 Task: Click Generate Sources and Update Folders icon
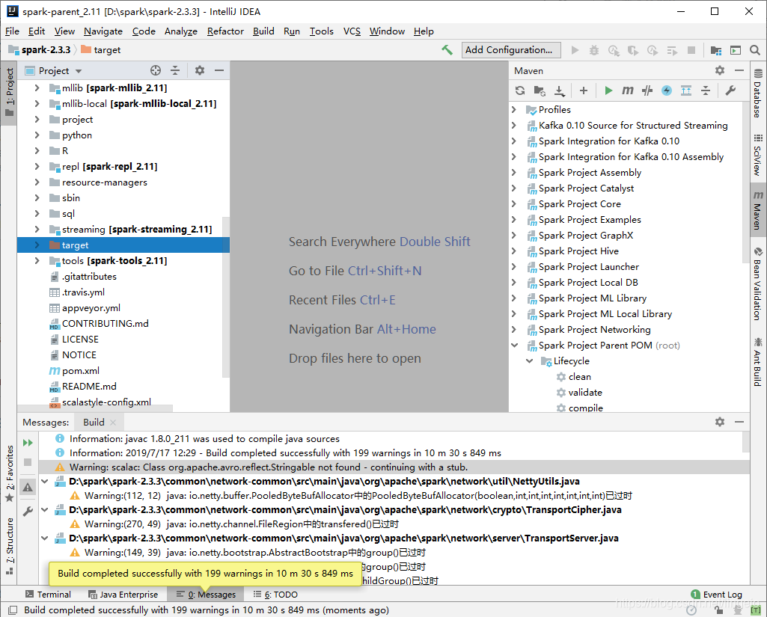540,90
